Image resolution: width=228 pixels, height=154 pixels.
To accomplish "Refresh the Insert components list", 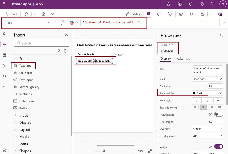I will click(x=66, y=51).
